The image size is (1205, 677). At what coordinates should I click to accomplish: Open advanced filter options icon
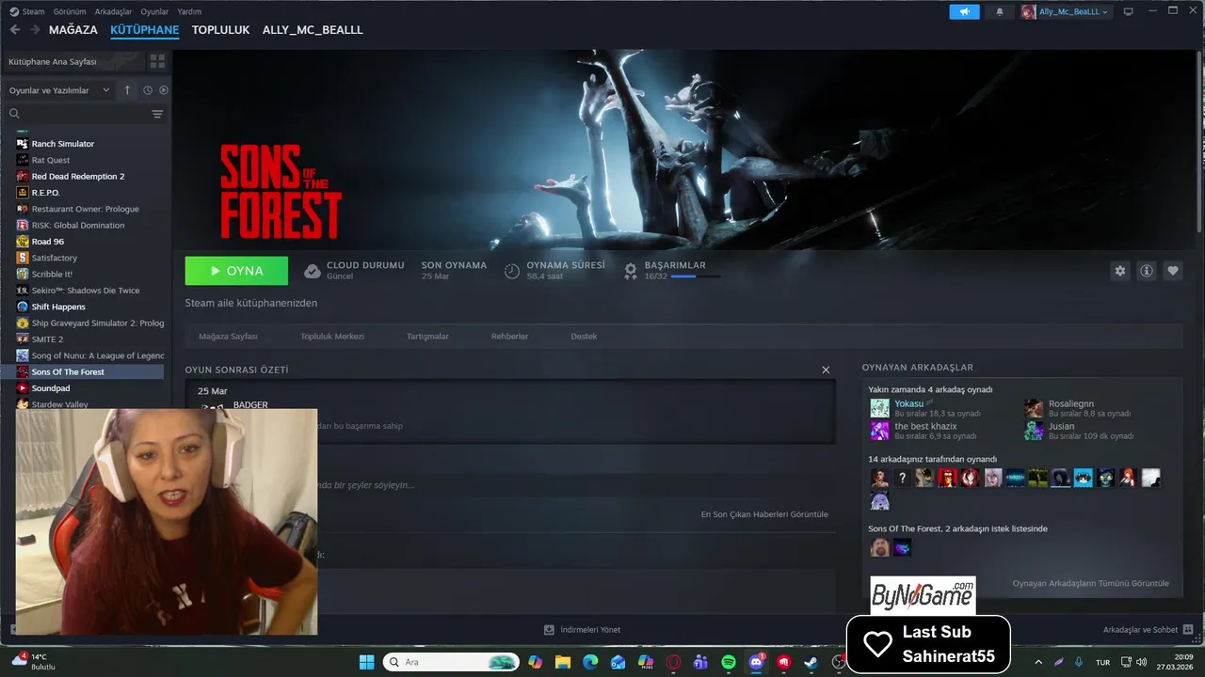tap(157, 114)
